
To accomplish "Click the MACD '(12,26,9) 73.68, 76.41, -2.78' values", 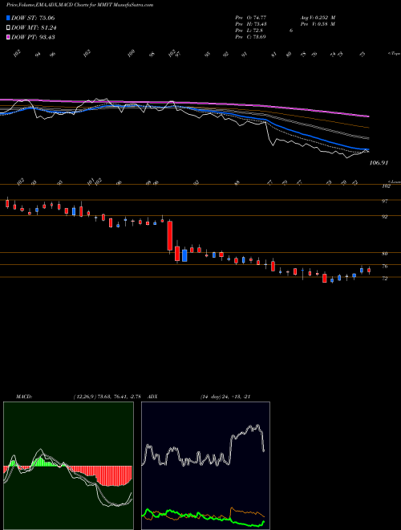I will (x=107, y=397).
